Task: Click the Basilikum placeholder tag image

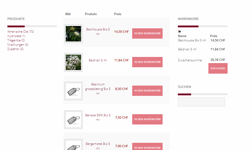Action: pos(73,91)
